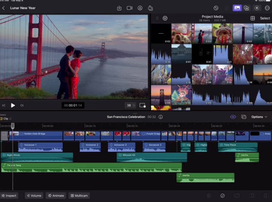
Task: Select the Time Piece audio clip
Action: click(238, 147)
